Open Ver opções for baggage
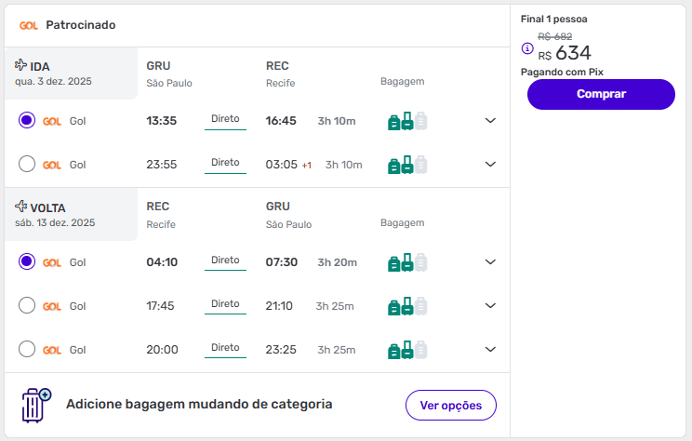 (451, 406)
